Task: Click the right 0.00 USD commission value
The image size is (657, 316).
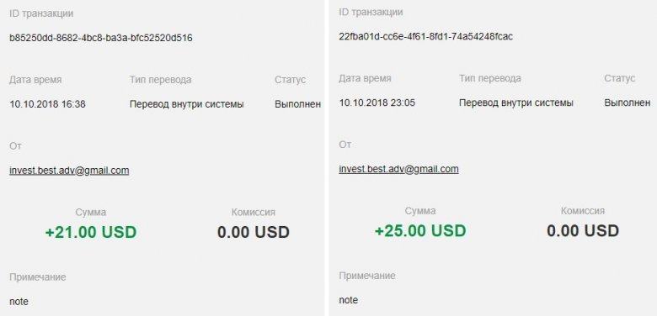Action: 583,231
